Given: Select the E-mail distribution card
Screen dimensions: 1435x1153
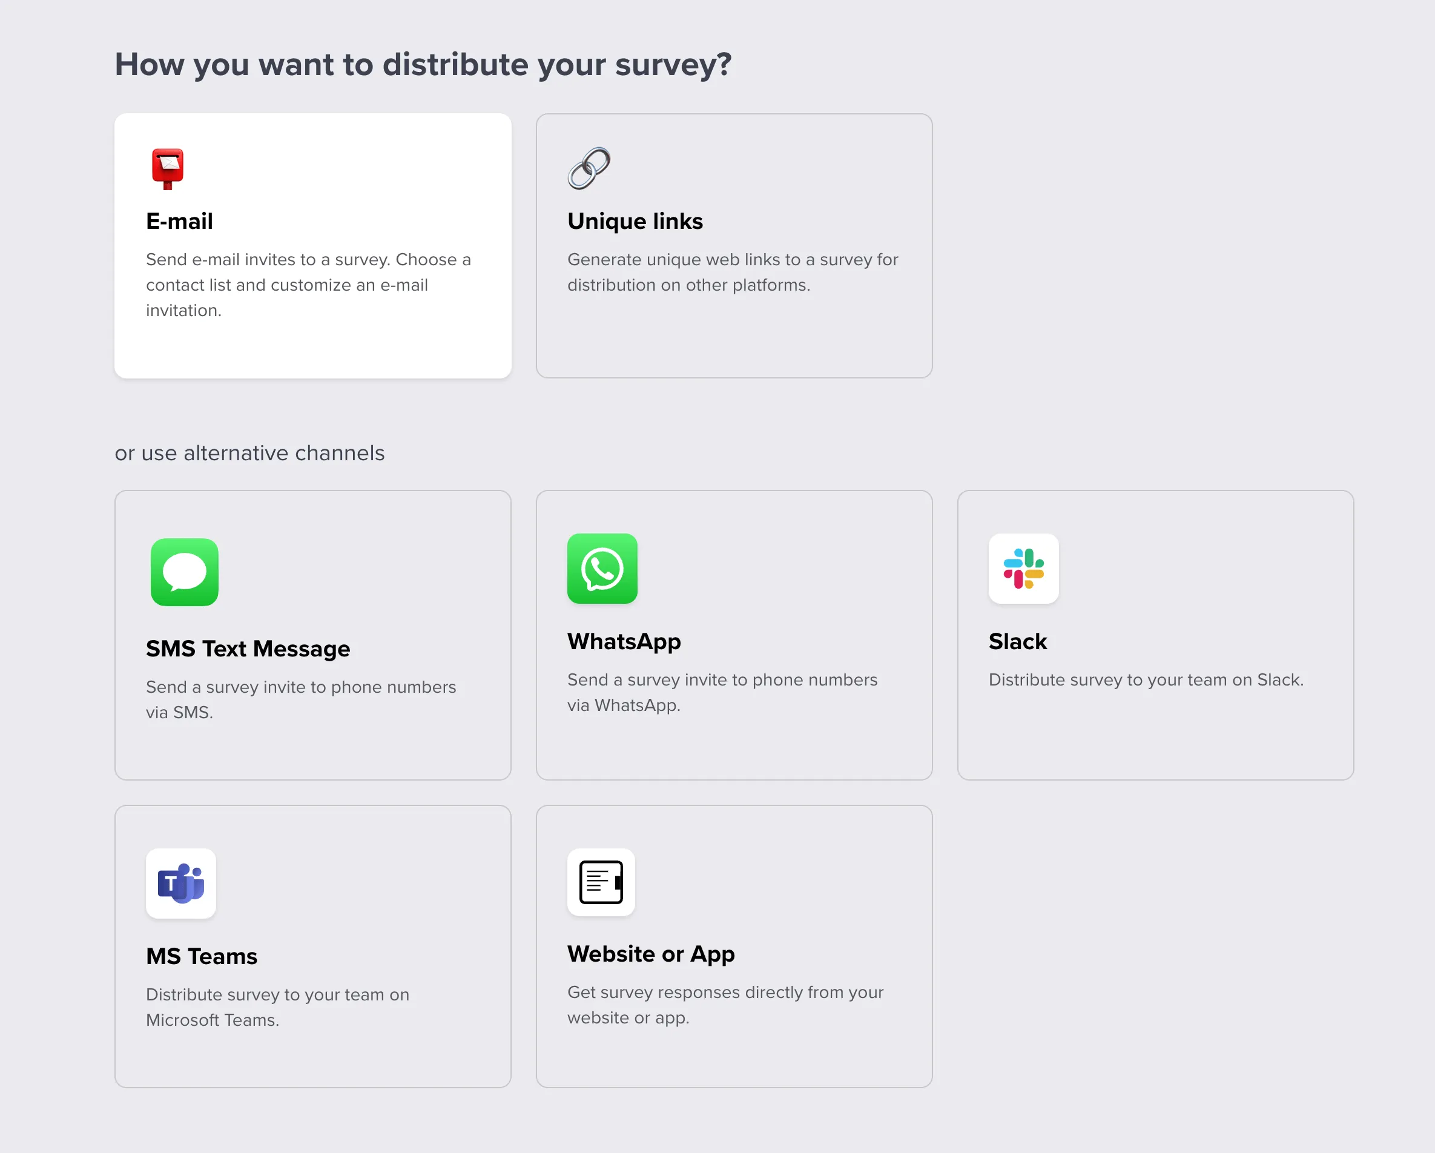Looking at the screenshot, I should (313, 245).
